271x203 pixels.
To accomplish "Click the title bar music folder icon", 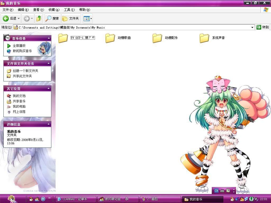I will (x=2, y=3).
